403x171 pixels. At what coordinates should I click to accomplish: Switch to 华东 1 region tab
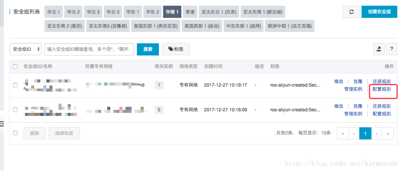133,12
